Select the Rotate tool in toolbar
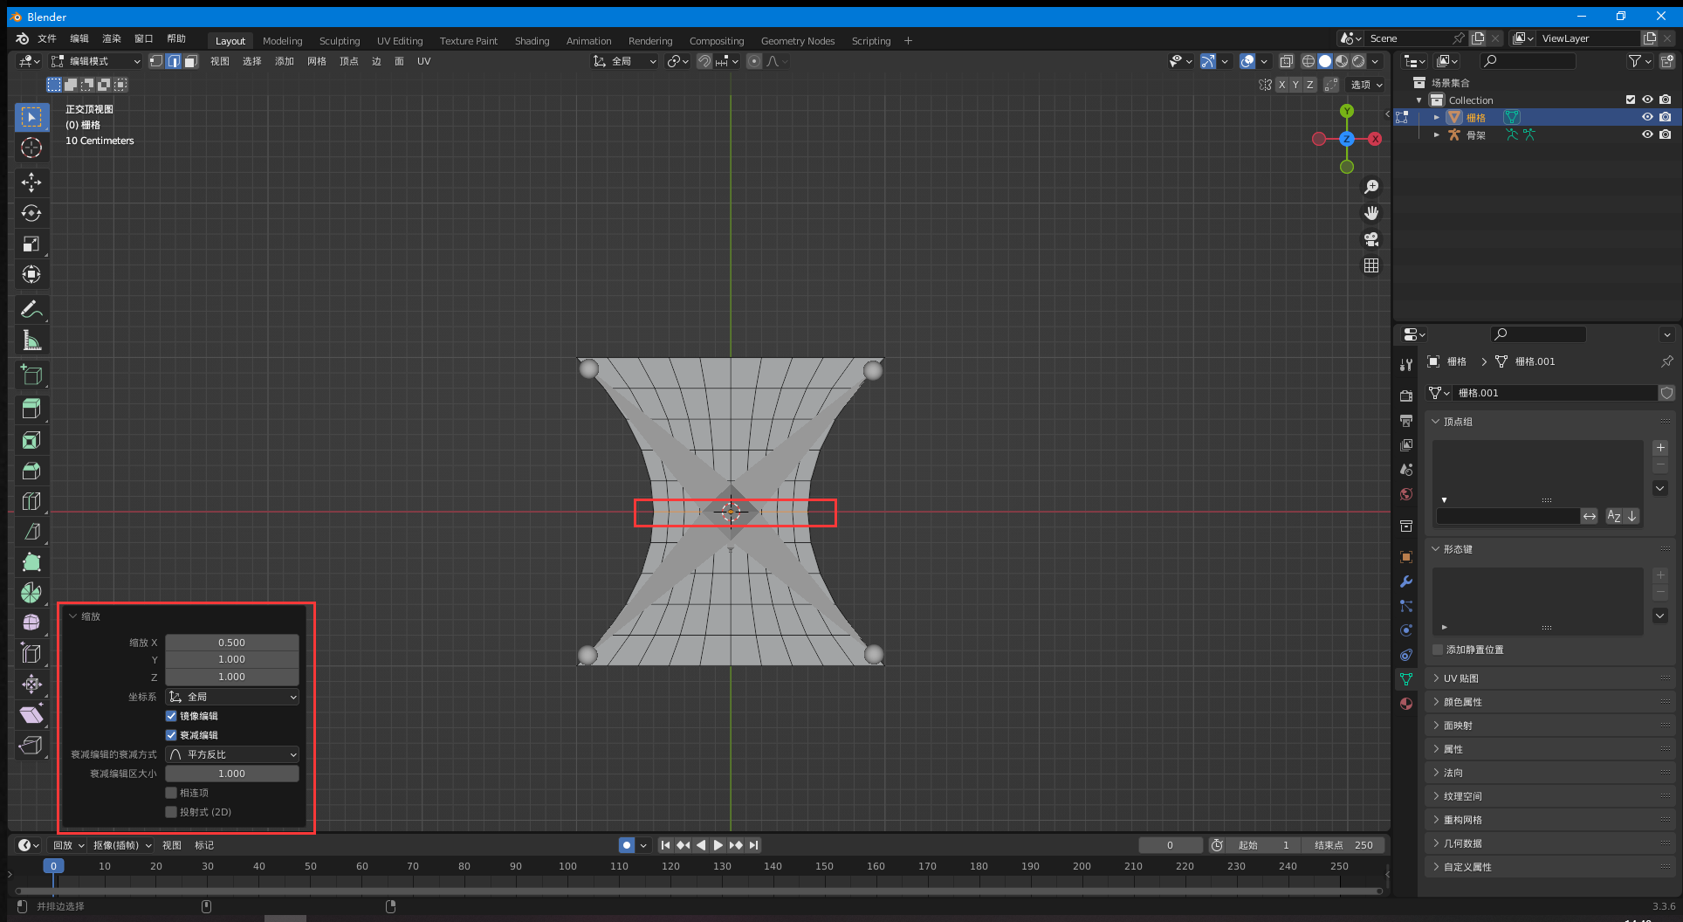1683x922 pixels. (31, 213)
